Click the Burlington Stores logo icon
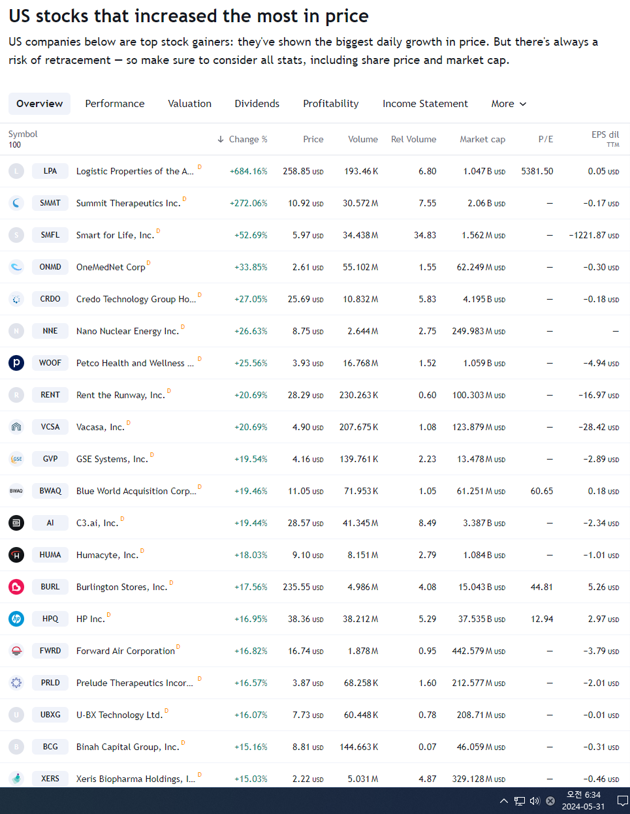The width and height of the screenshot is (630, 814). [x=16, y=587]
